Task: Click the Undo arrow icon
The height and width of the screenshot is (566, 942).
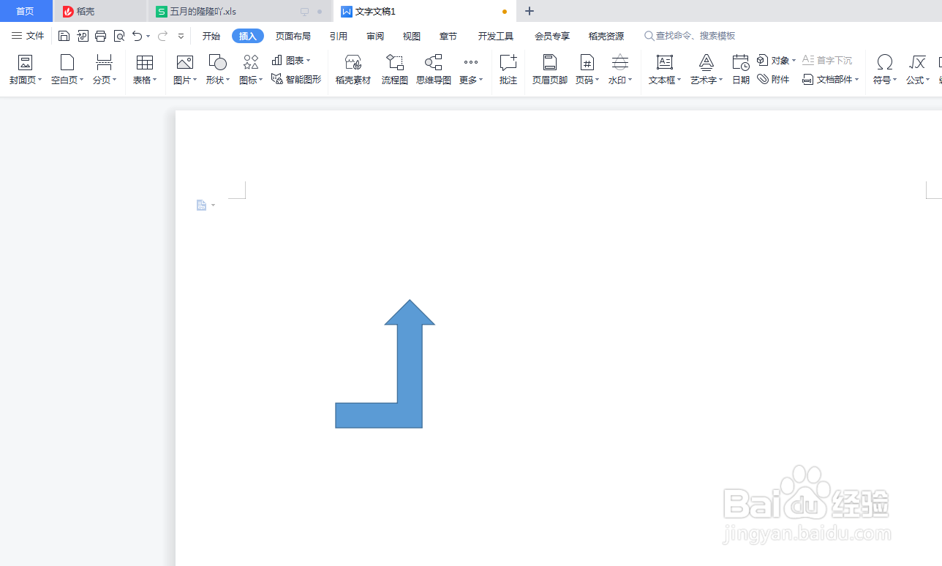Action: click(x=137, y=36)
